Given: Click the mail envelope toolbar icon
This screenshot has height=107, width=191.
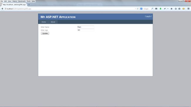Looking at the screenshot, I should (x=156, y=9).
